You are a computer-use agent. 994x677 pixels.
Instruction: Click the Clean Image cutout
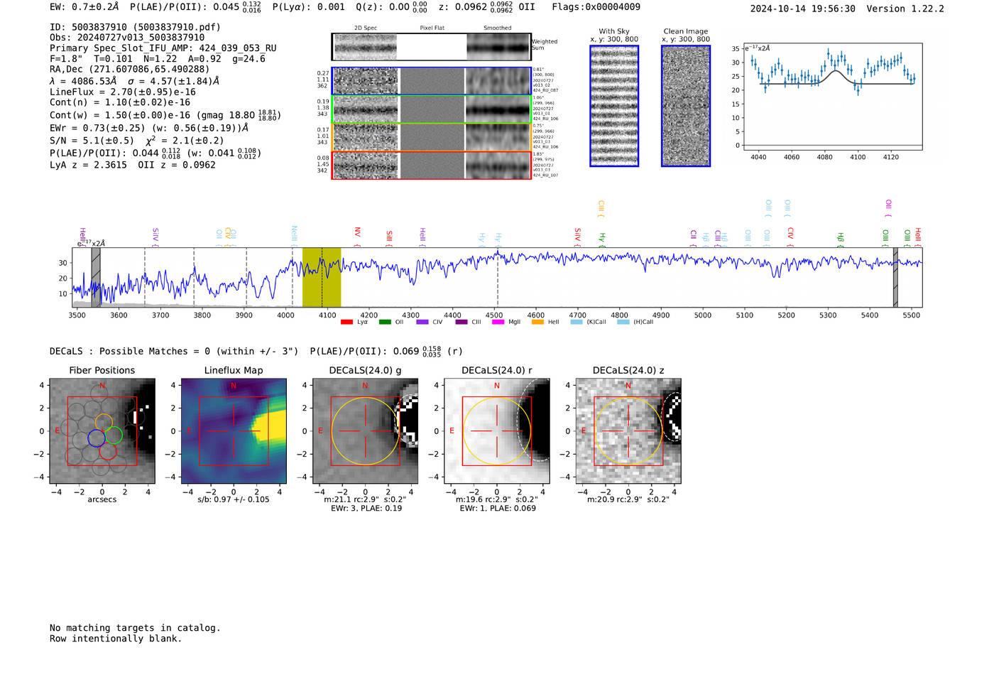click(686, 106)
